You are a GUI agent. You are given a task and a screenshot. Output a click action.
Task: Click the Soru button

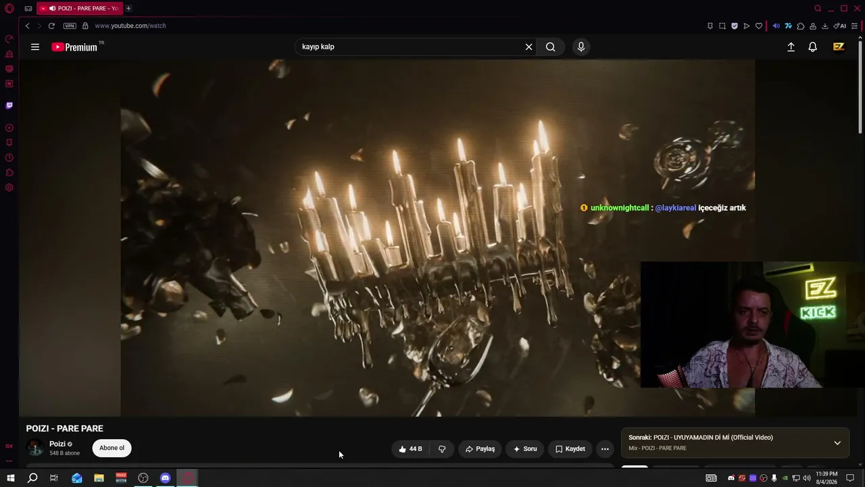pos(525,448)
